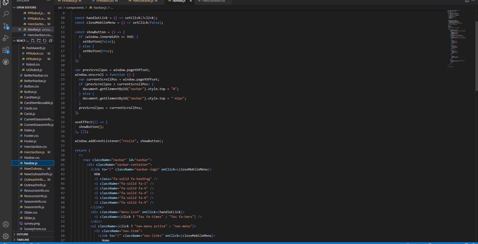Image resolution: width=478 pixels, height=244 pixels.
Task: Click the New Folder icon in explorer header
Action: pyautogui.click(x=39, y=41)
